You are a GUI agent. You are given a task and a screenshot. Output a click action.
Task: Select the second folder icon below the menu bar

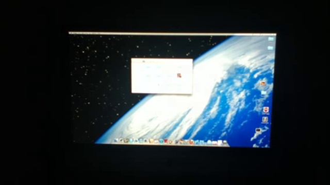coord(270,48)
